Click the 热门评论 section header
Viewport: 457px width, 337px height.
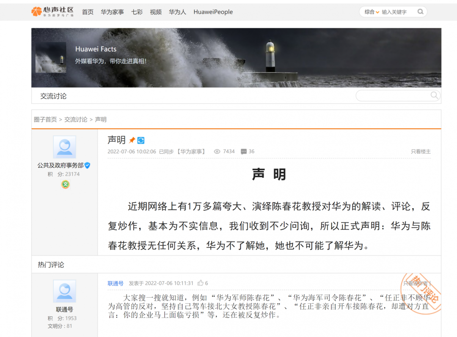click(51, 265)
